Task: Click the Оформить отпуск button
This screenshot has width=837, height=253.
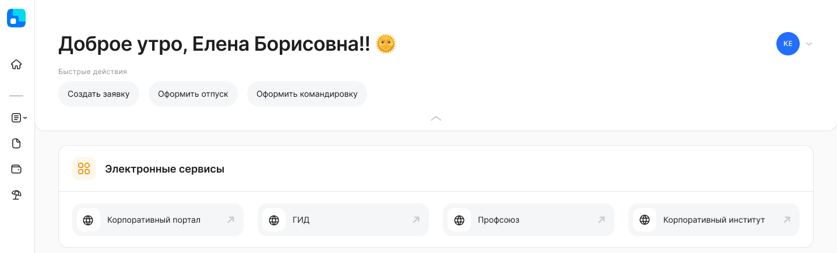Action: coord(193,94)
